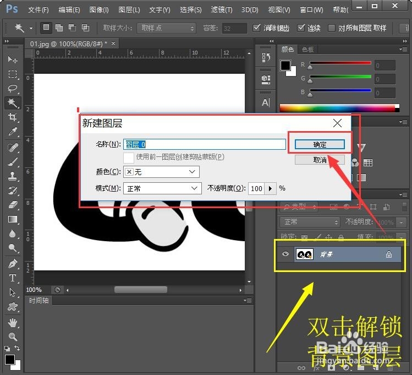
Task: Select the Path Selection tool
Action: 12,292
